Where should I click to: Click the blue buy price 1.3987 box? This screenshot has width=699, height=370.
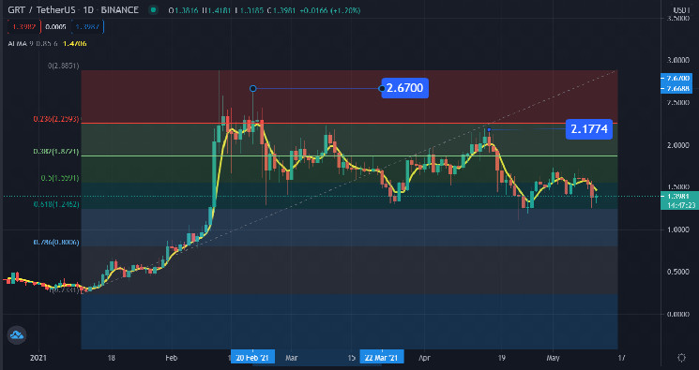[x=87, y=27]
